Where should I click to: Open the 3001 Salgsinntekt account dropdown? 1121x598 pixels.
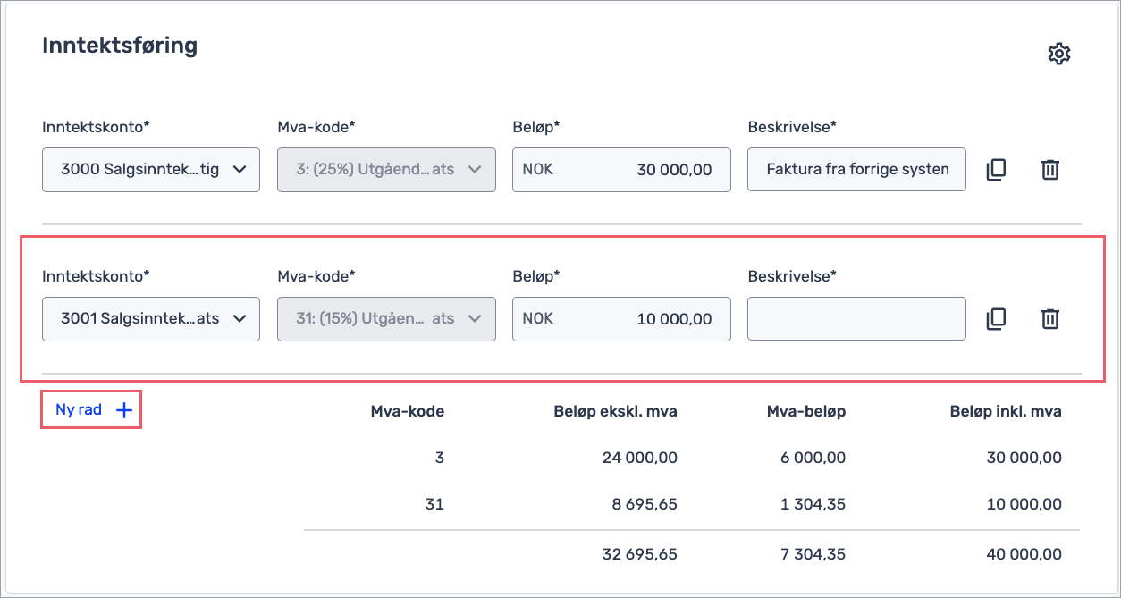tap(150, 318)
